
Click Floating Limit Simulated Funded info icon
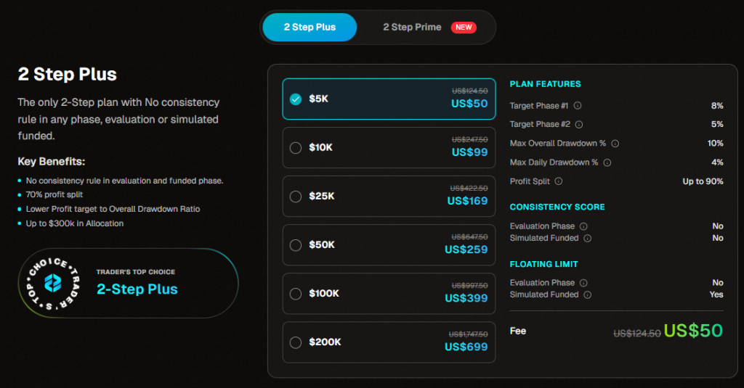click(587, 294)
